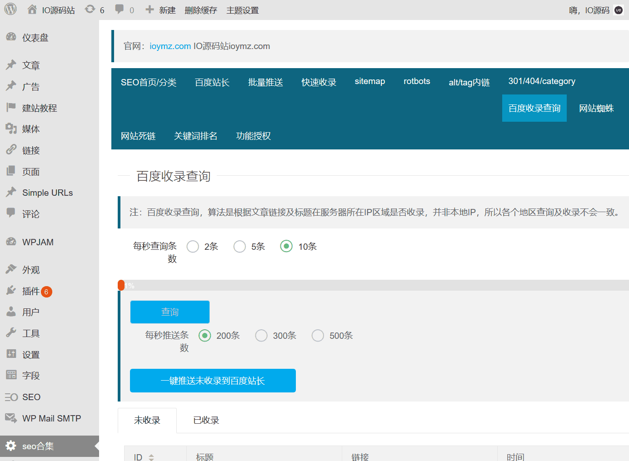This screenshot has height=461, width=629.
Task: Click 一键推送未收录到百度站长 button
Action: 213,381
